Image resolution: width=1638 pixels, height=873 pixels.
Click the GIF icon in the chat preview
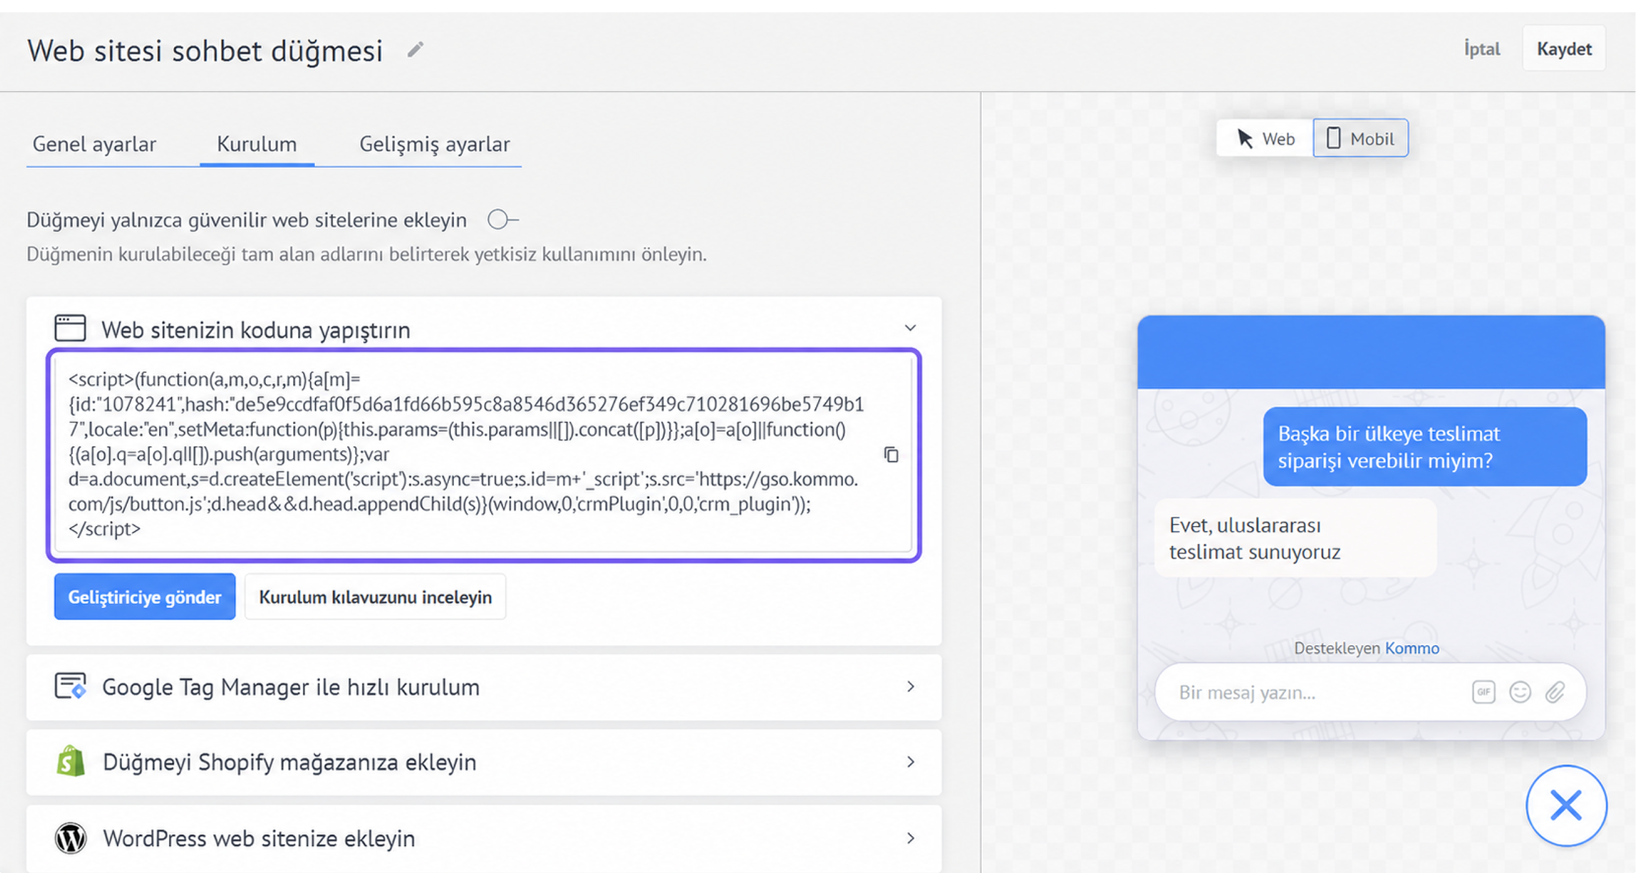pyautogui.click(x=1483, y=692)
